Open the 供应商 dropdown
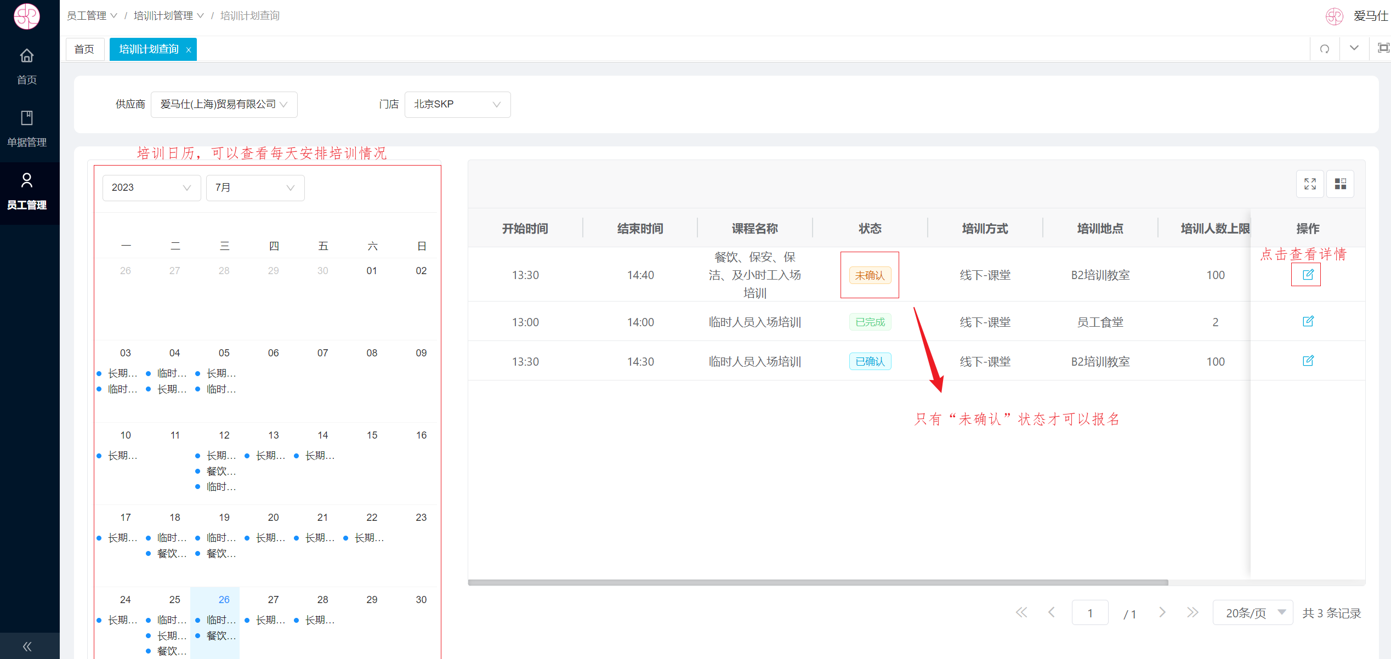 (224, 104)
